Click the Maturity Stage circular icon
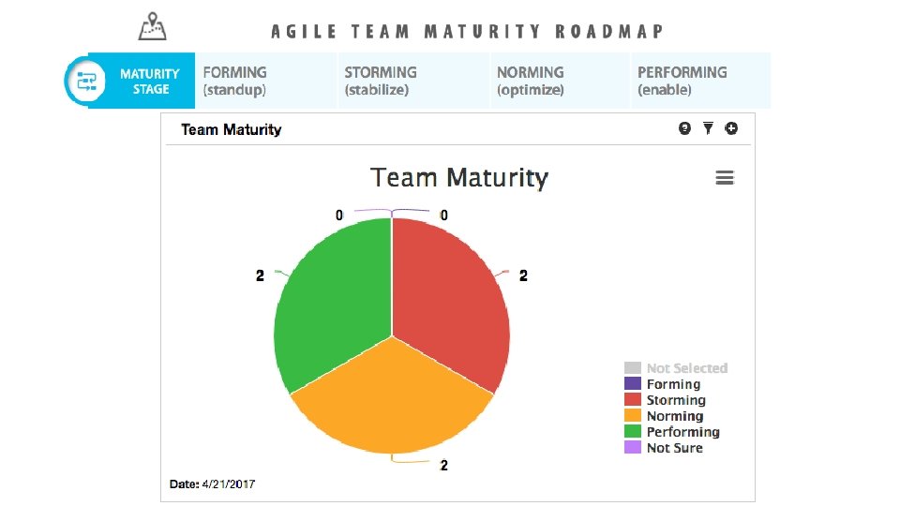 click(87, 81)
